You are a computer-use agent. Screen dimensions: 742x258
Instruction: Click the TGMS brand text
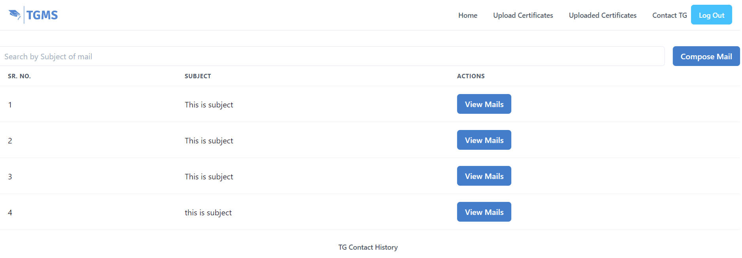pos(42,15)
